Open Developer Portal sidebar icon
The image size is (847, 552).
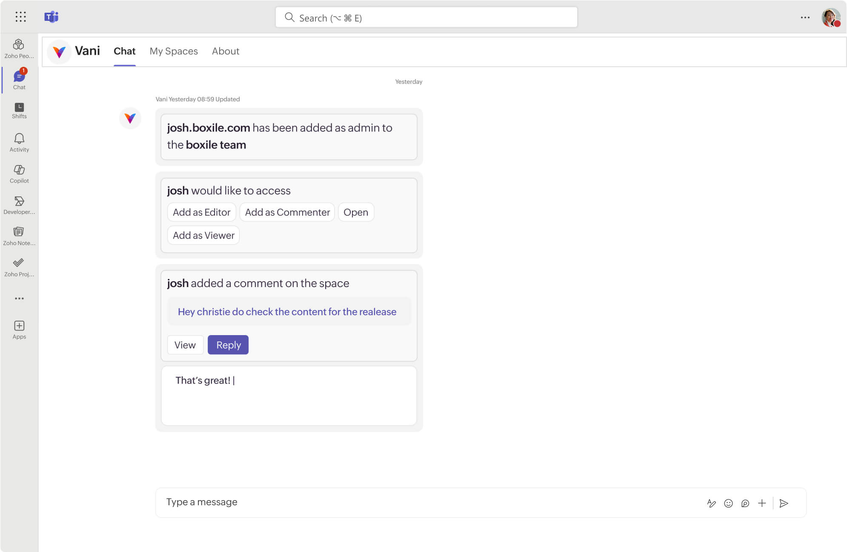[19, 205]
